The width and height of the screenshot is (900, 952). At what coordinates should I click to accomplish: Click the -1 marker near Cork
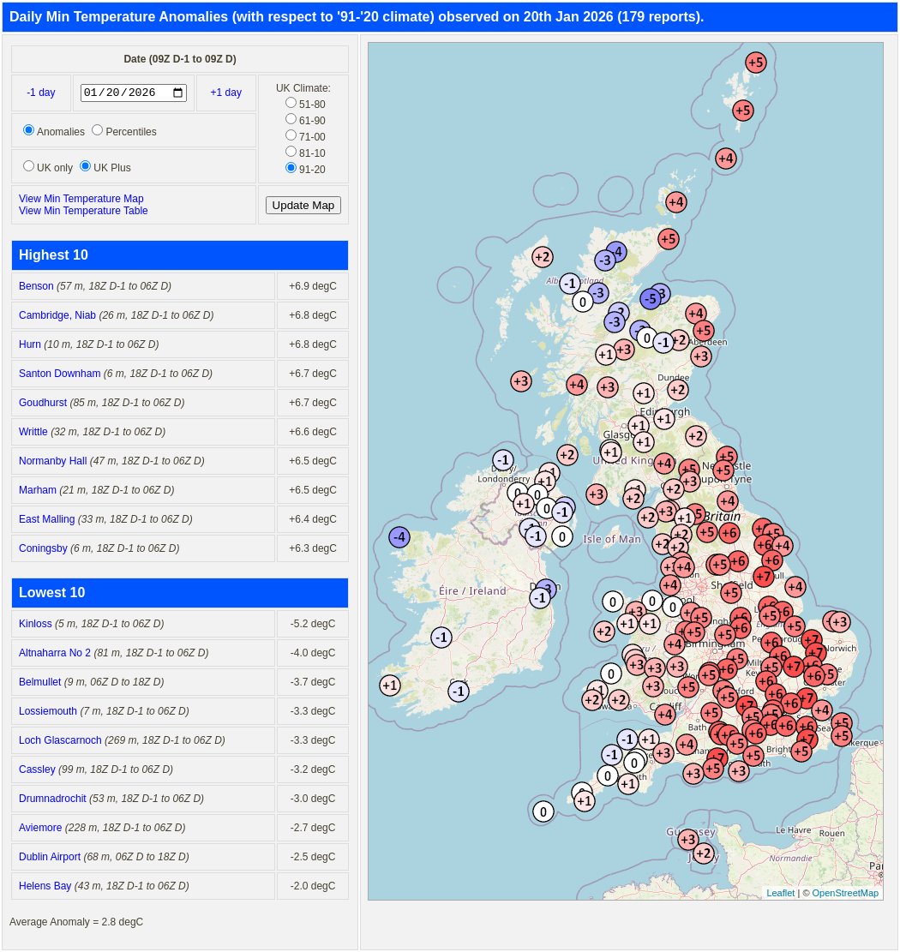[x=459, y=691]
